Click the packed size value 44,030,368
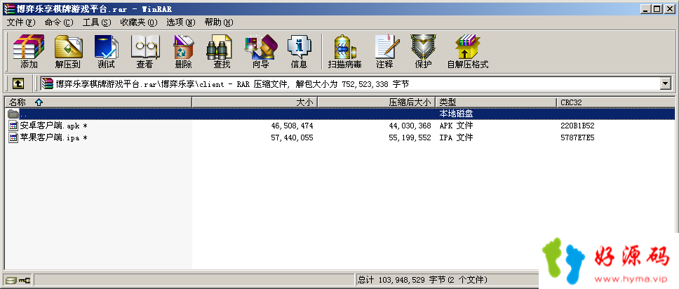This screenshot has height=289, width=679. click(x=410, y=126)
